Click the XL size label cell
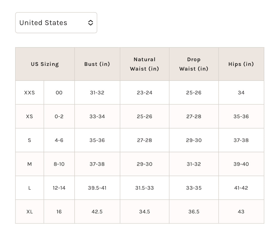Viewport: 279px width, 235px height. click(x=29, y=212)
